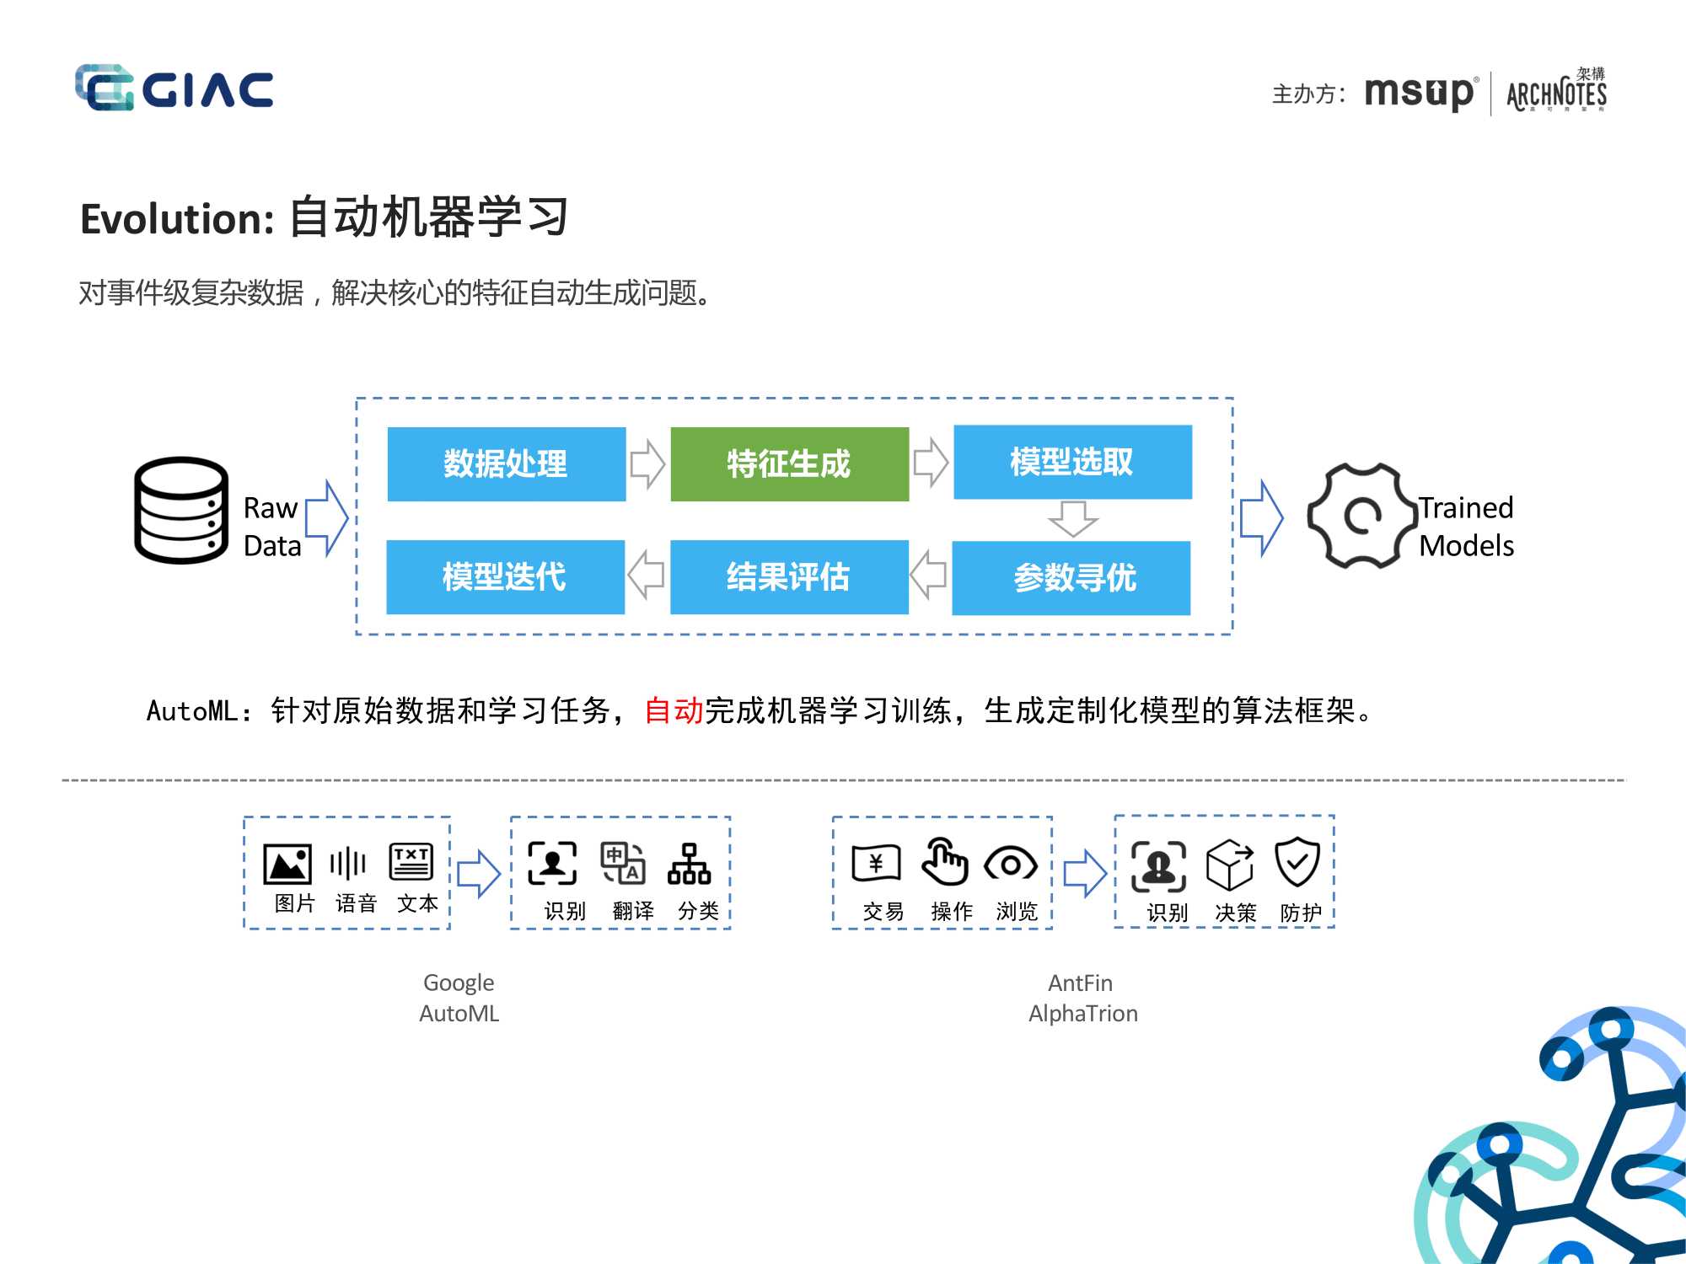Click the ArchNotes logo
Screen dimensions: 1686x1264
(1557, 91)
